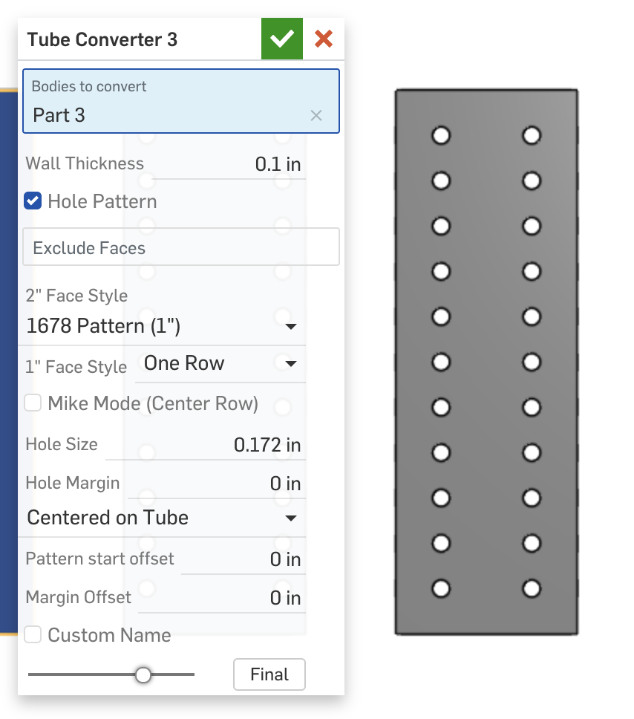Click the rollback slider handle
The width and height of the screenshot is (634, 719).
point(143,674)
